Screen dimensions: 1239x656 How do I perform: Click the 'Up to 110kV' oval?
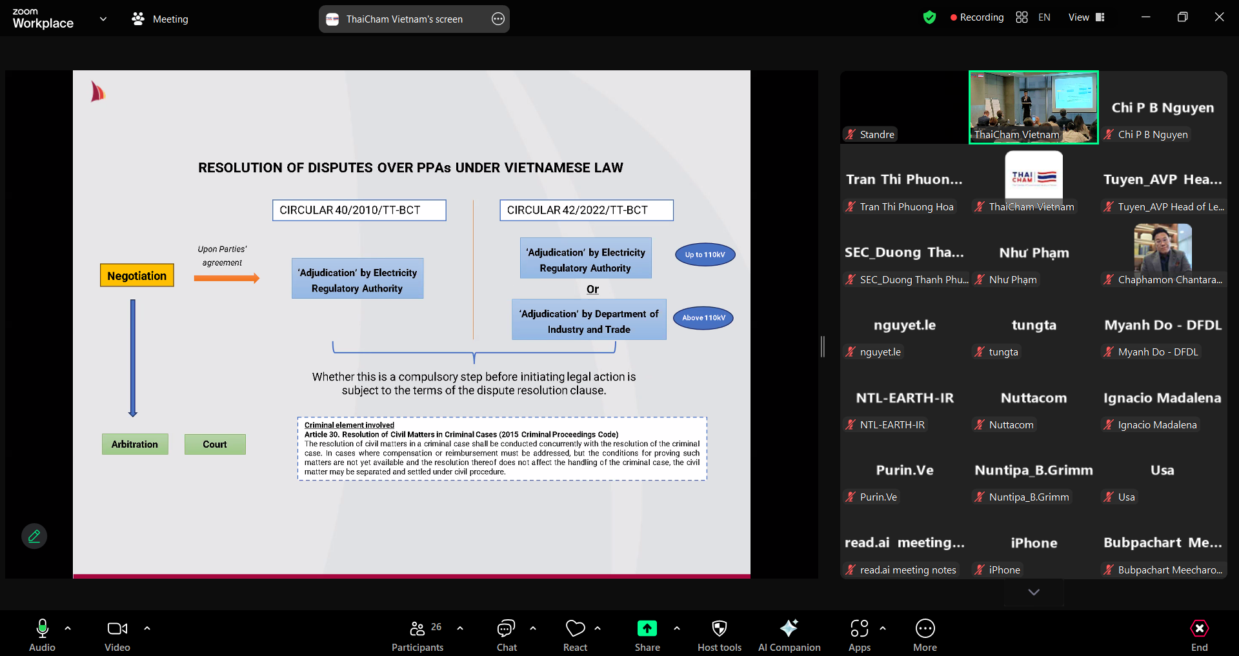705,255
